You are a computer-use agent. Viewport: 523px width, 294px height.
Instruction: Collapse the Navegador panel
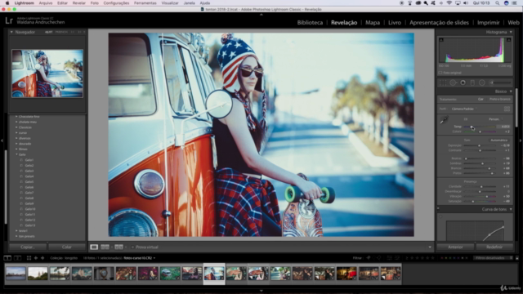coord(11,32)
